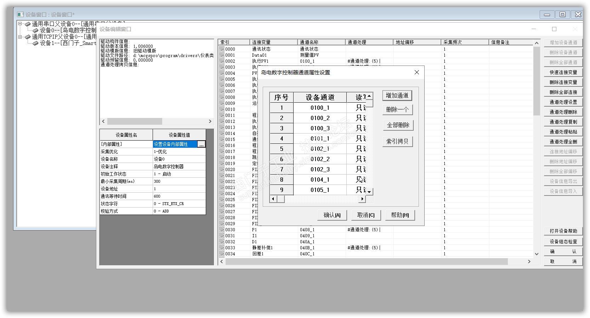Click the row icon for index 0005
This screenshot has width=590, height=318.
[222, 79]
